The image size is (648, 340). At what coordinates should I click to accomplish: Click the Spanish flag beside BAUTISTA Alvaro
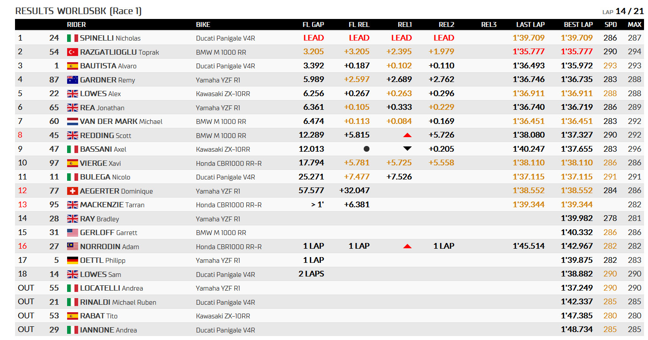pos(72,66)
